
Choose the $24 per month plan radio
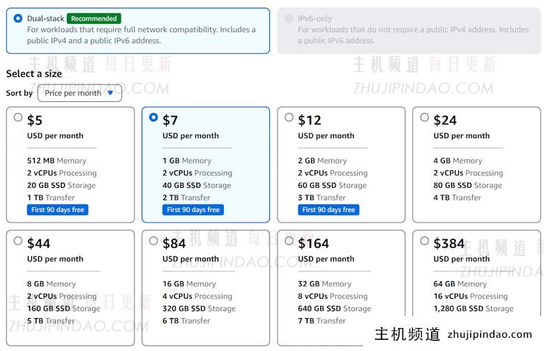424,117
